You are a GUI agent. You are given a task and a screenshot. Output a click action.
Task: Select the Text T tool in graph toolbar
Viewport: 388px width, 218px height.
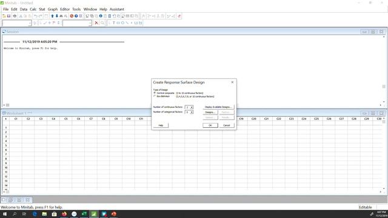point(113,23)
